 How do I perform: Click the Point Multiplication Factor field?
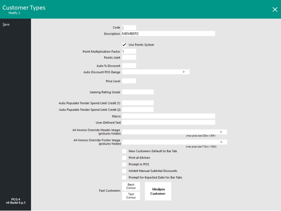point(129,52)
